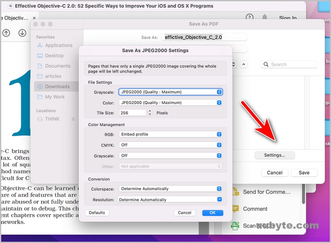Click the search magnifier icon
Viewport: 331px width, 243px height.
(266, 65)
